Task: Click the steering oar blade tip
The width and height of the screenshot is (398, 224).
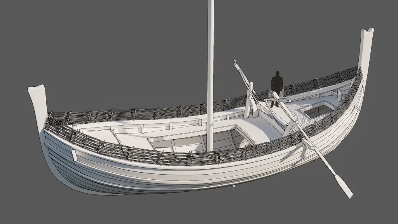Action: point(345,187)
